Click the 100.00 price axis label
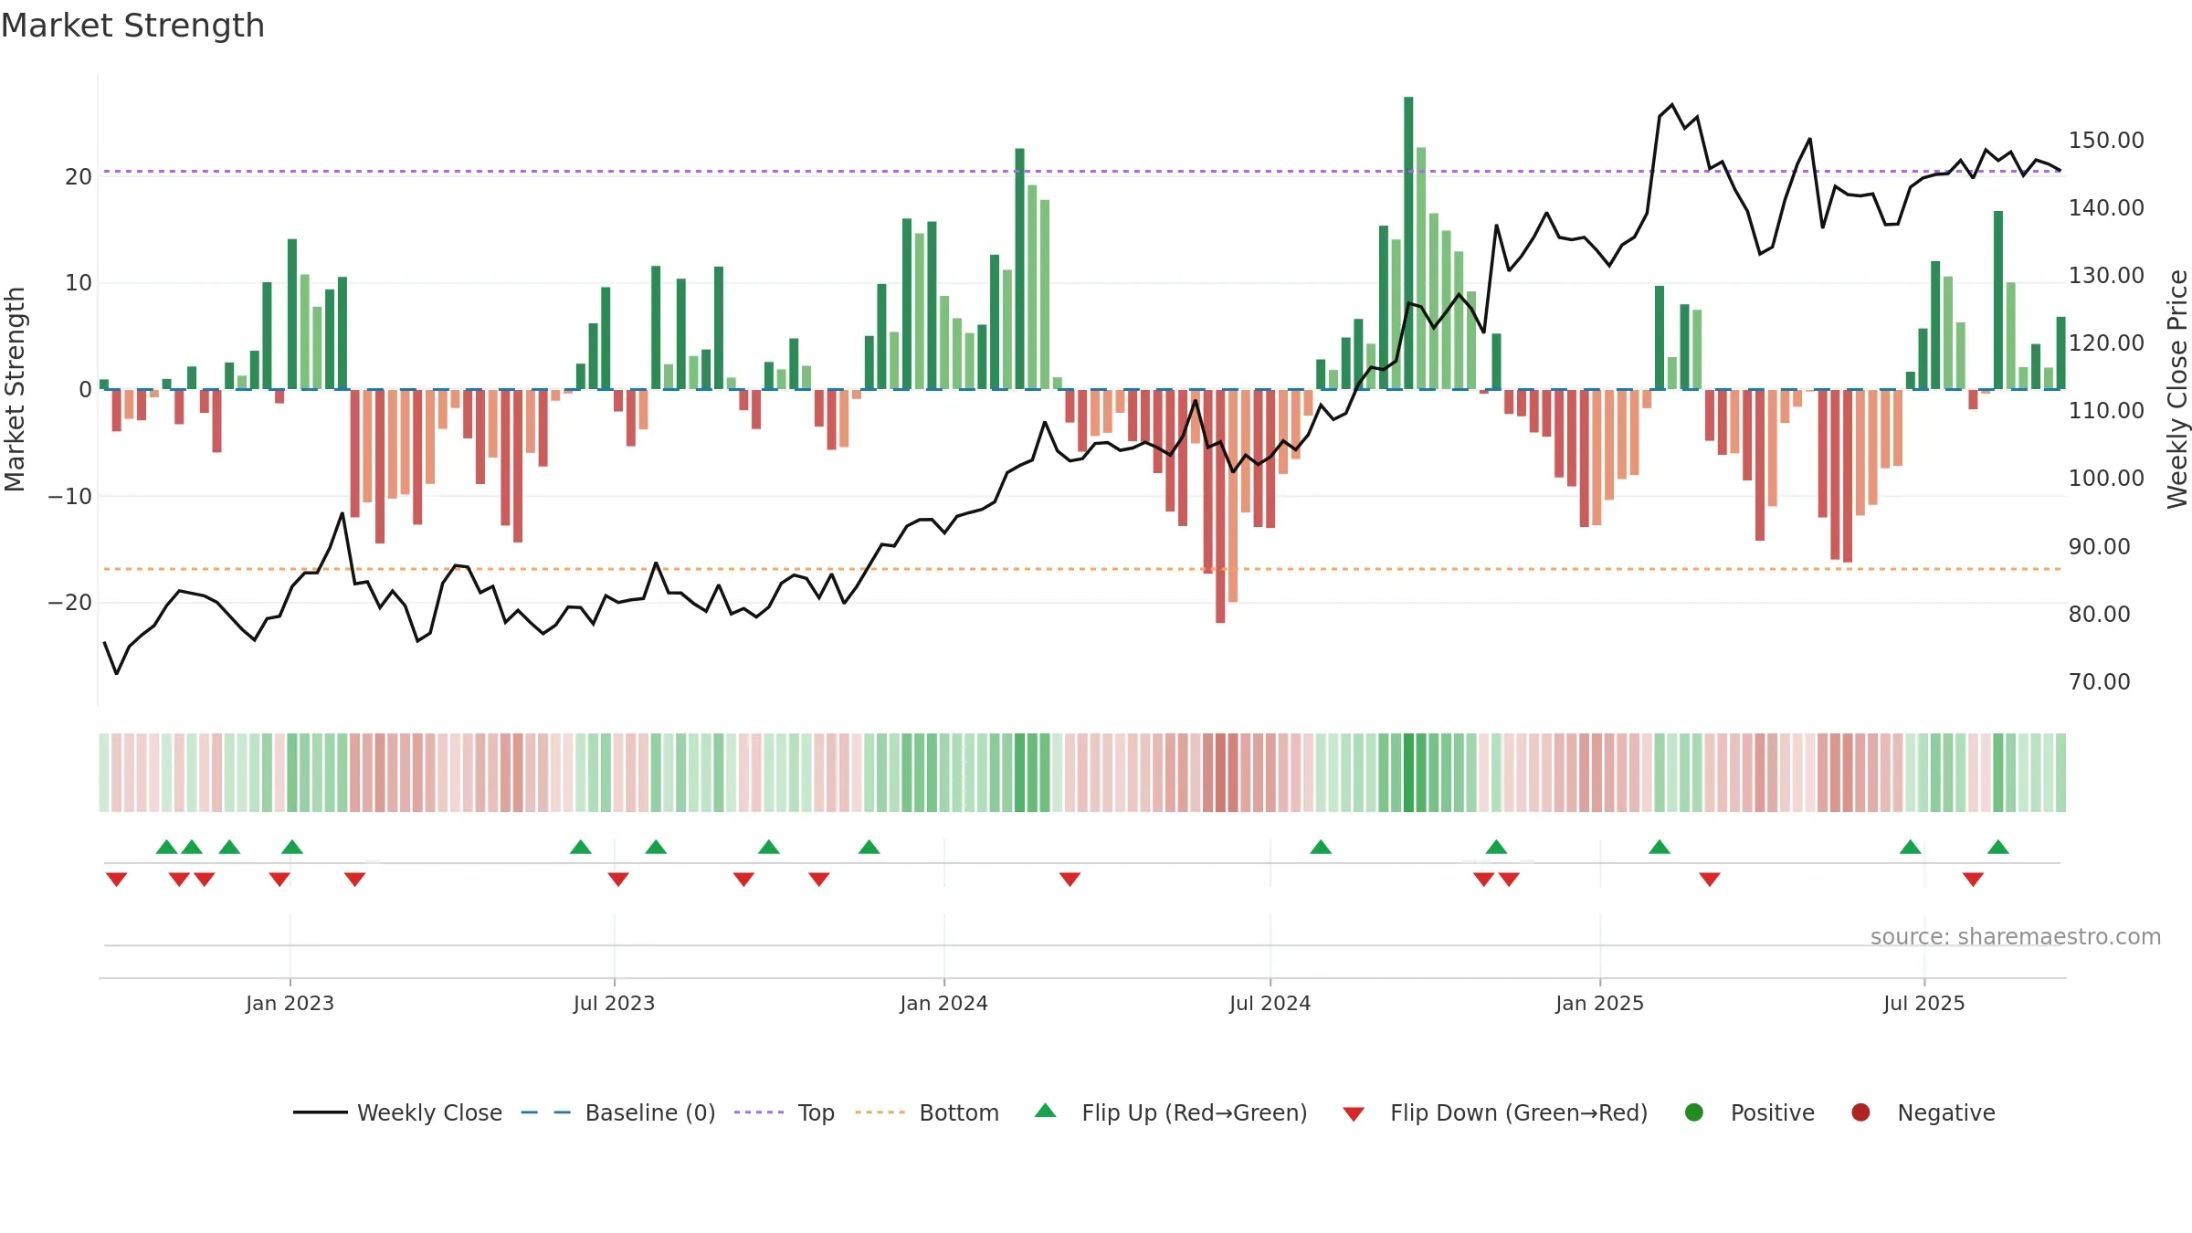Viewport: 2192px width, 1233px height. pyautogui.click(x=2106, y=478)
